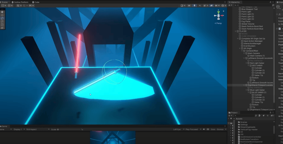Select Fog Plane in Hierarchy
This screenshot has height=144, width=283.
(x=246, y=22)
